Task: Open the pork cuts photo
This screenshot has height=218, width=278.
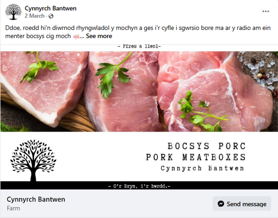Action: 139,91
